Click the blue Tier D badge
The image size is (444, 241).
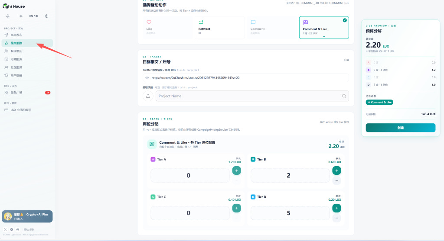pyautogui.click(x=253, y=197)
